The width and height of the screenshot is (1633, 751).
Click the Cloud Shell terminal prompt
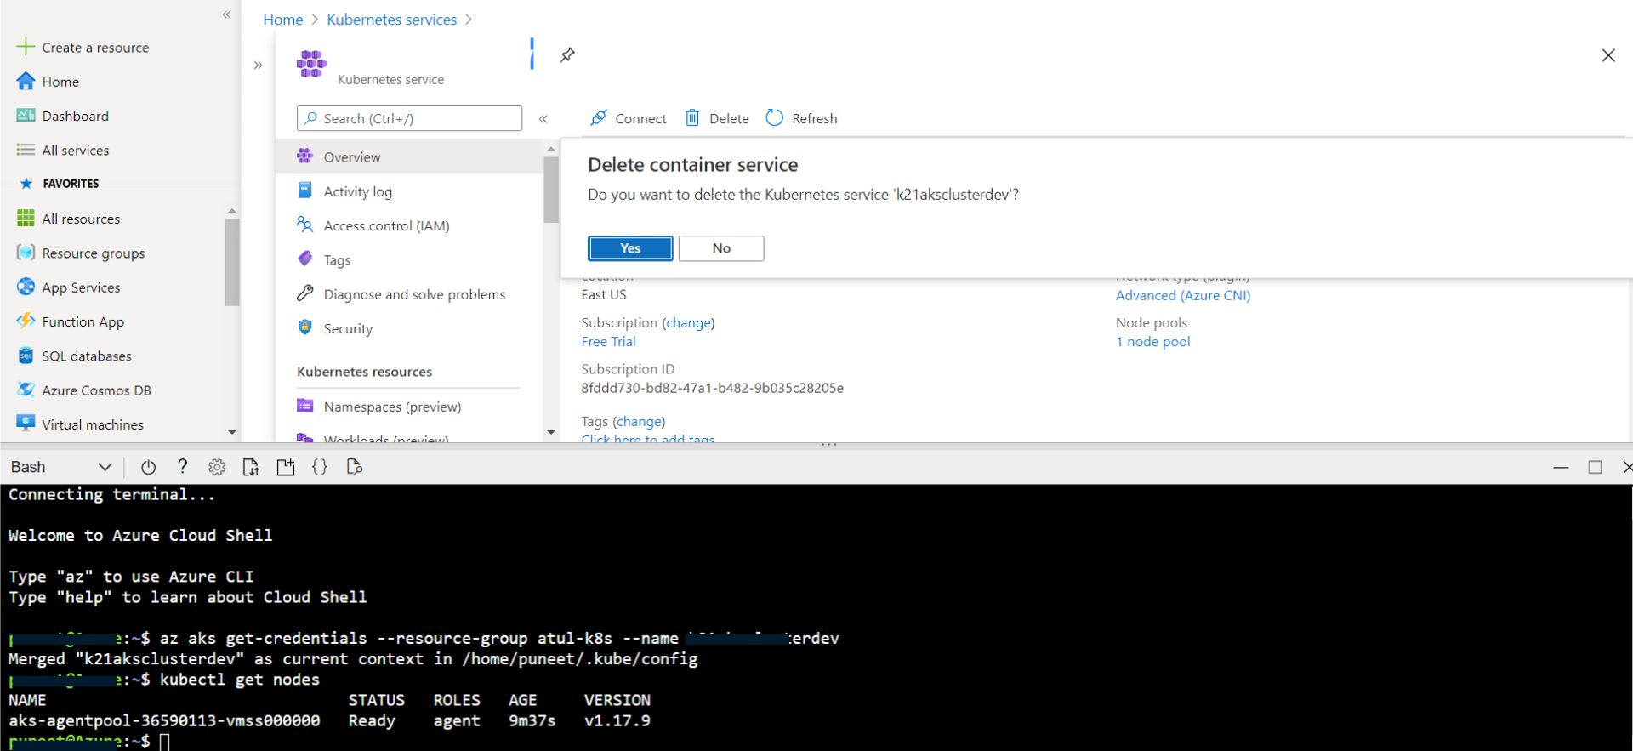[x=166, y=742]
